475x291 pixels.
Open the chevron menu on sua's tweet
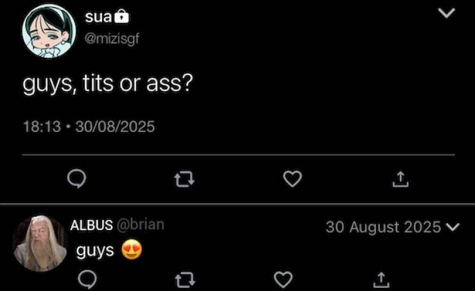[x=446, y=14]
